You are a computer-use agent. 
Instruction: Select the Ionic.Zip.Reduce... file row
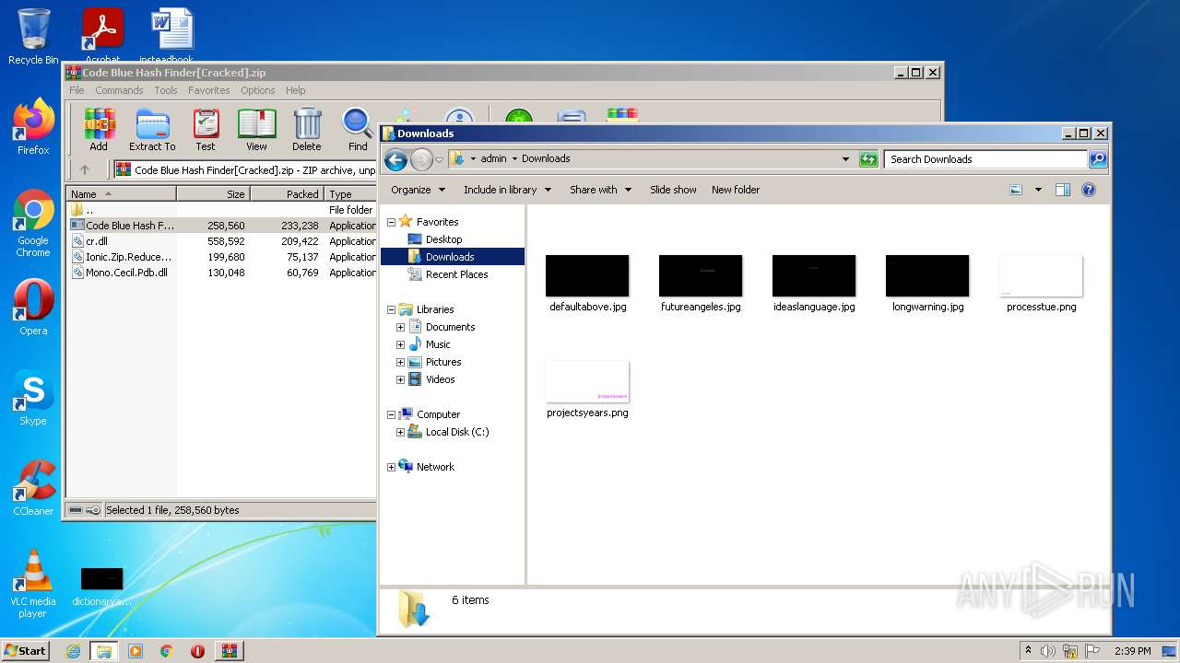pos(221,257)
